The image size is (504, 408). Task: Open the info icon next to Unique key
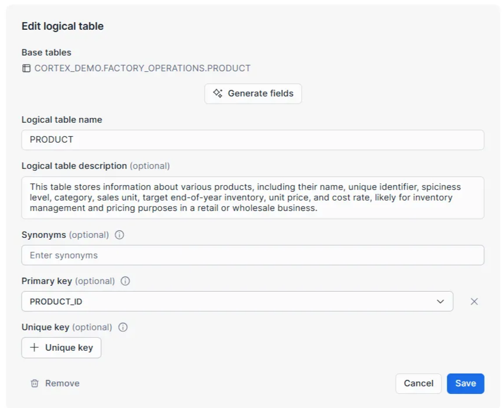click(123, 327)
